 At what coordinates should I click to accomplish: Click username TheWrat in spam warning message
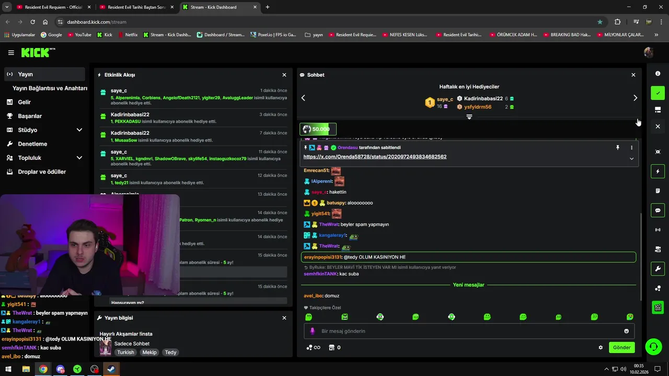pyautogui.click(x=329, y=225)
